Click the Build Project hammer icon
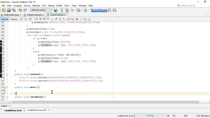 pyautogui.click(x=62, y=10)
